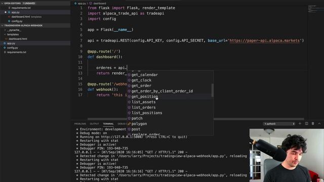Click HTML icon beside dashboard.html in Open Editors

[x=9, y=17]
